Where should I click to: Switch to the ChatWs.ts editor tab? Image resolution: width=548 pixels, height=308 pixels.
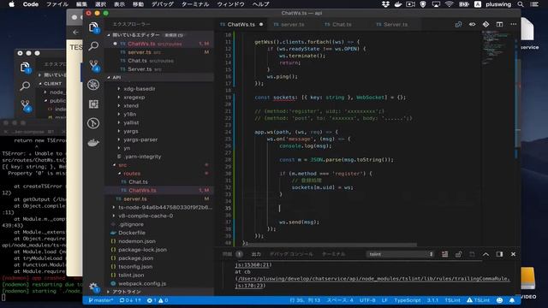click(241, 25)
